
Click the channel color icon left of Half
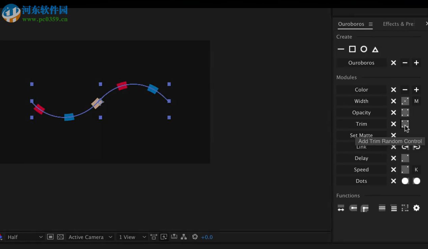1,237
